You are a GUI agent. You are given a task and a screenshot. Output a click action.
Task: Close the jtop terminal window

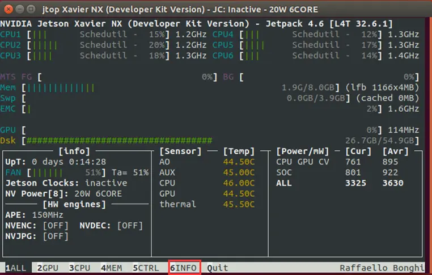pos(9,9)
